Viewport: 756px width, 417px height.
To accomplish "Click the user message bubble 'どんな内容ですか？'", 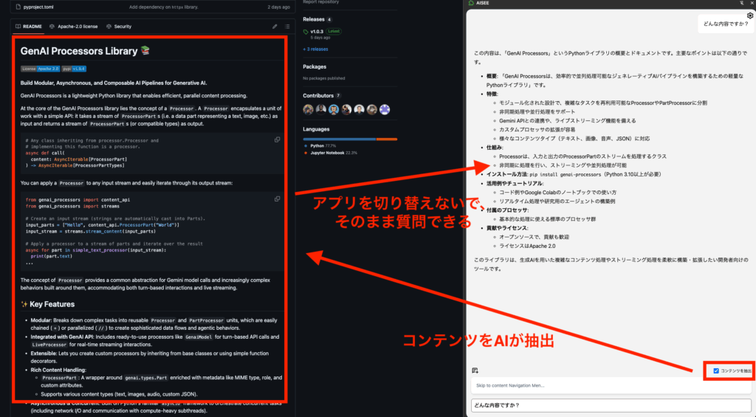I will [x=725, y=24].
